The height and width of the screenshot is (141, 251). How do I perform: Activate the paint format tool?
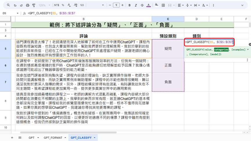(34, 5)
